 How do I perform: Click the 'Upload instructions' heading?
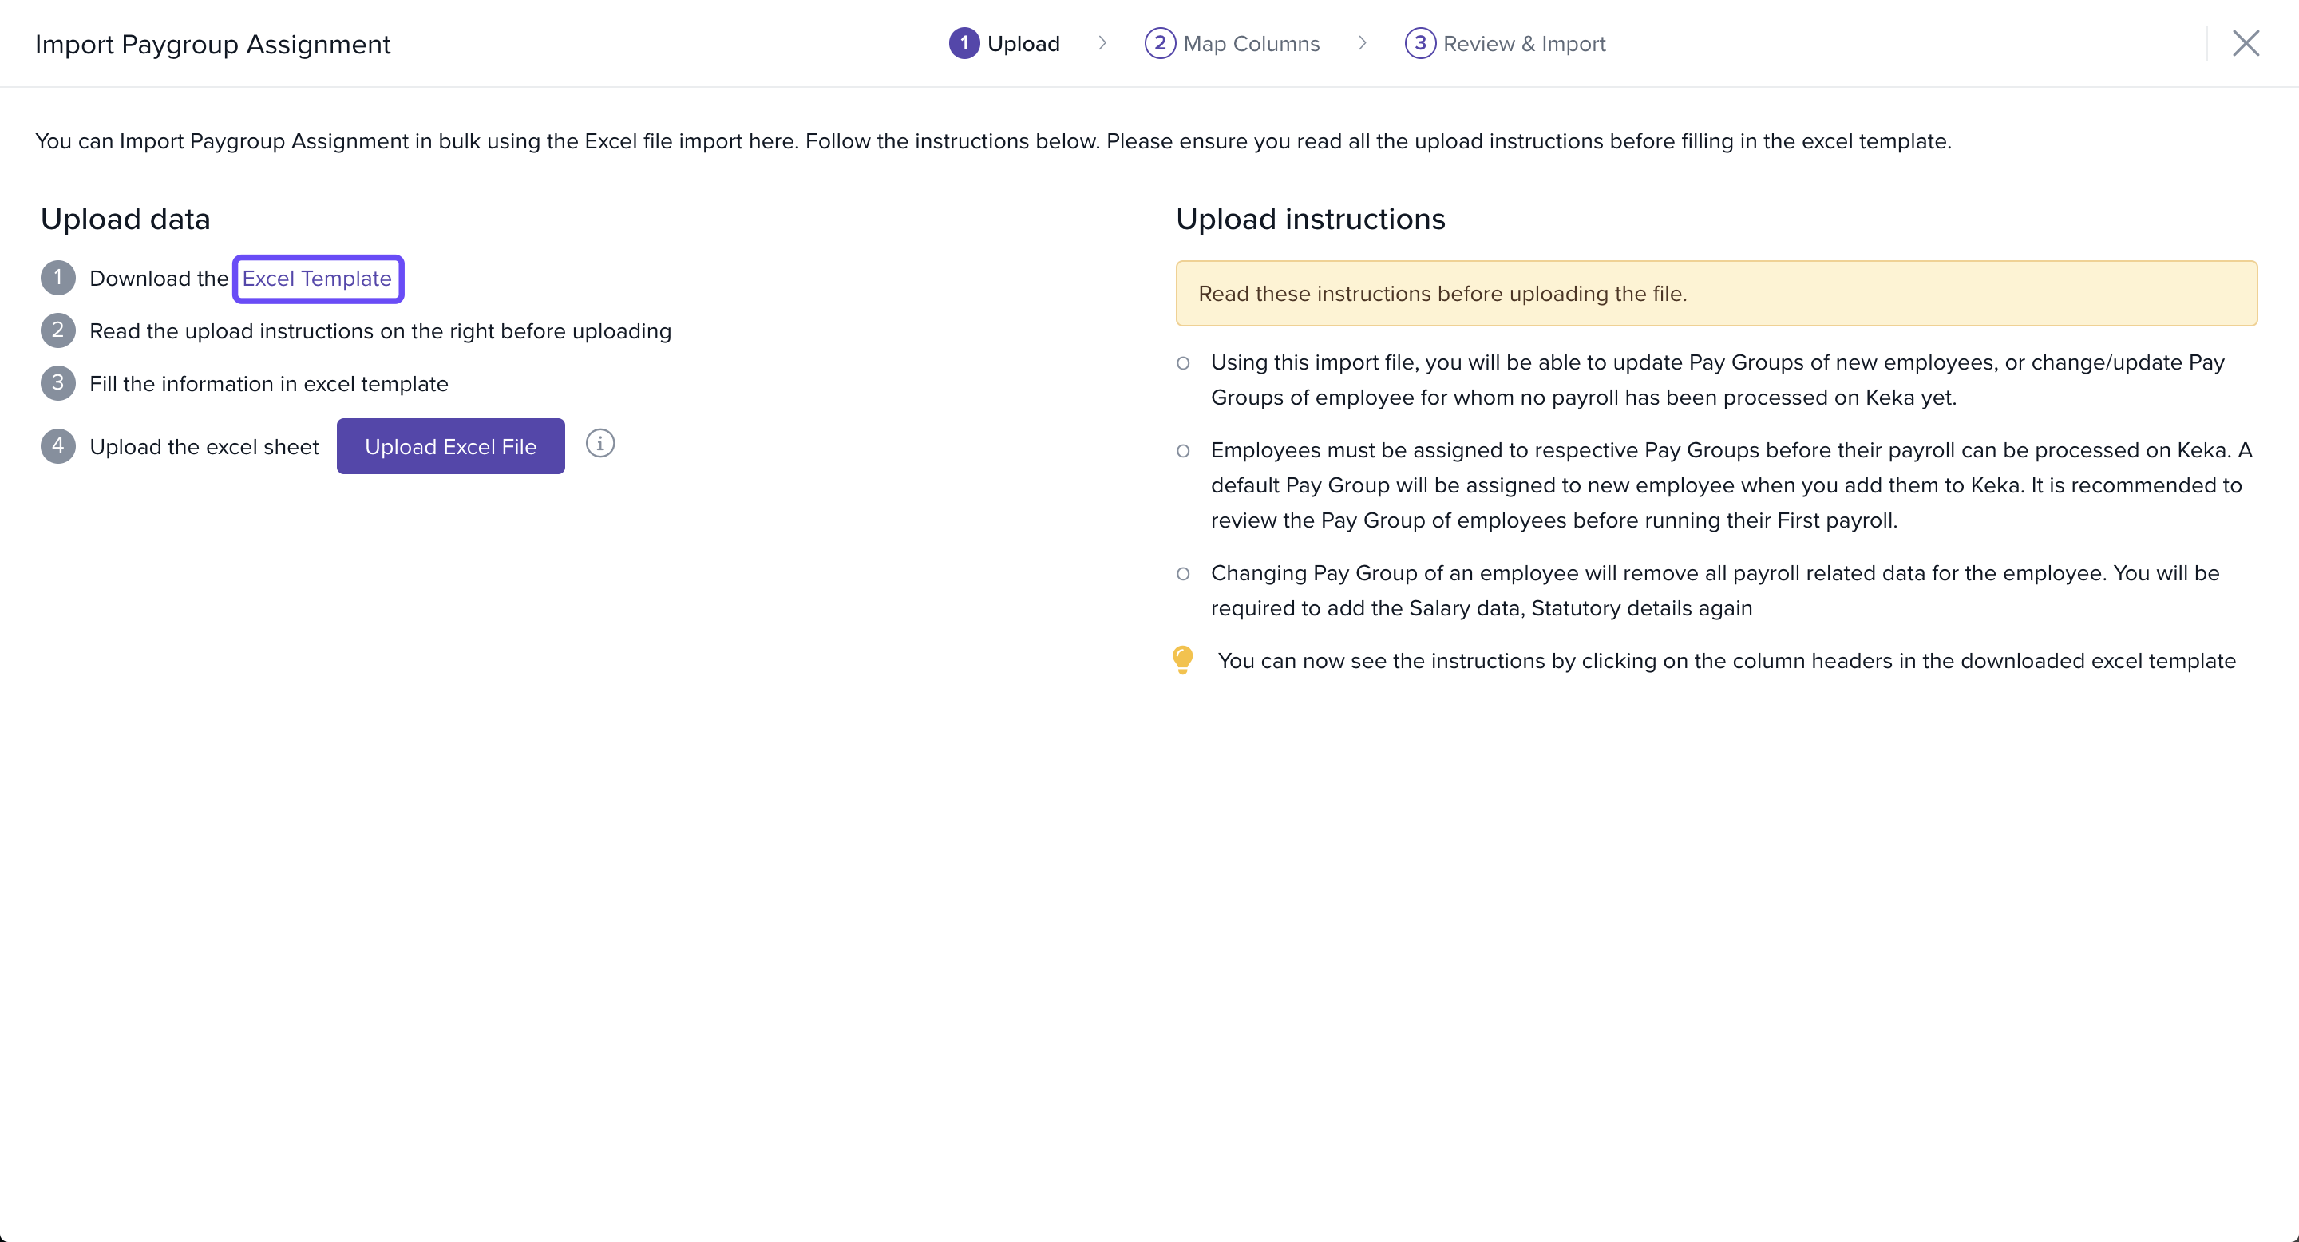pyautogui.click(x=1310, y=219)
